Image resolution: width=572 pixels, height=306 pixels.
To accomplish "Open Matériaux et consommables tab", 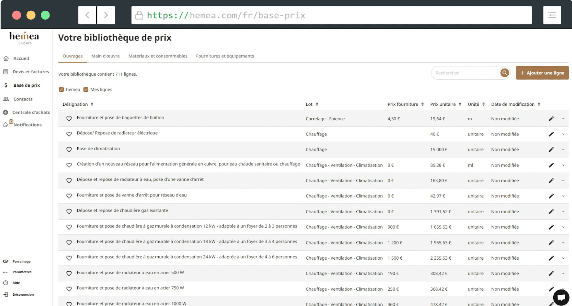I will pyautogui.click(x=158, y=56).
